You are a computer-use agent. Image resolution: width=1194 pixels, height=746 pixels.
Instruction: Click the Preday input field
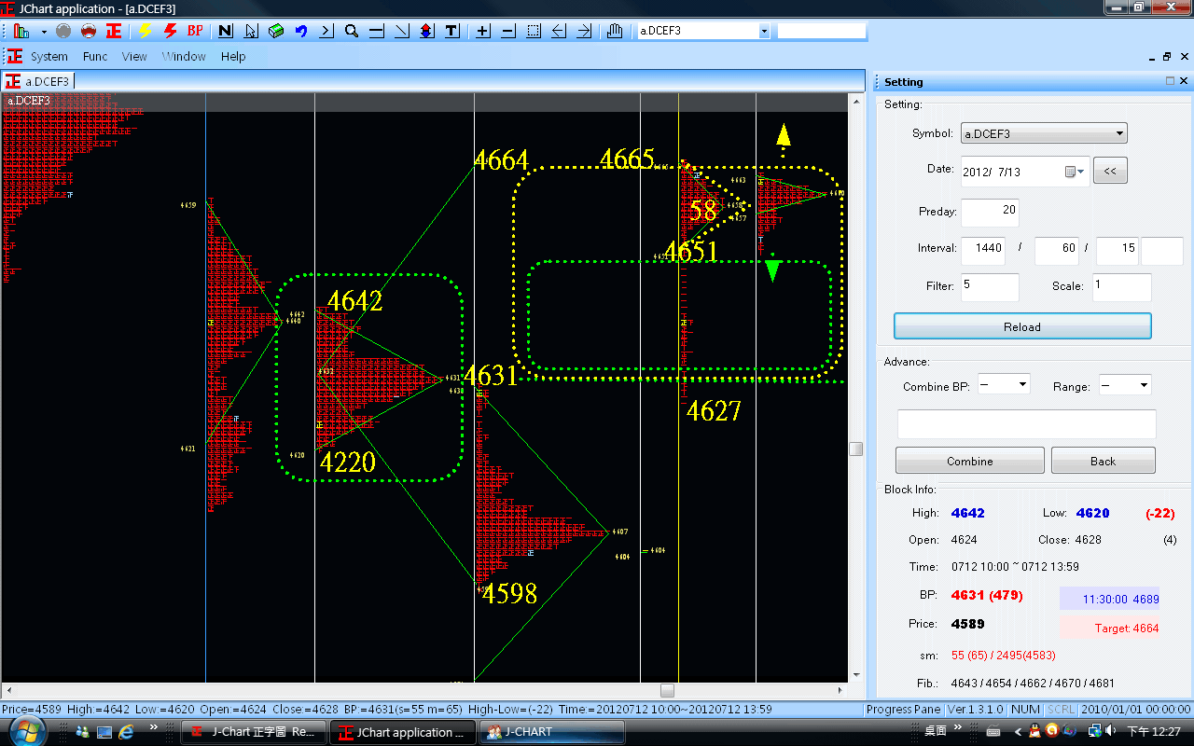pyautogui.click(x=990, y=211)
